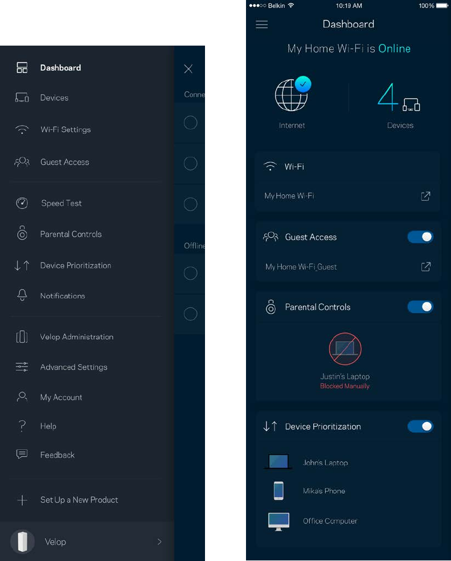
Task: Open Device Prioritization card title
Action: click(323, 426)
